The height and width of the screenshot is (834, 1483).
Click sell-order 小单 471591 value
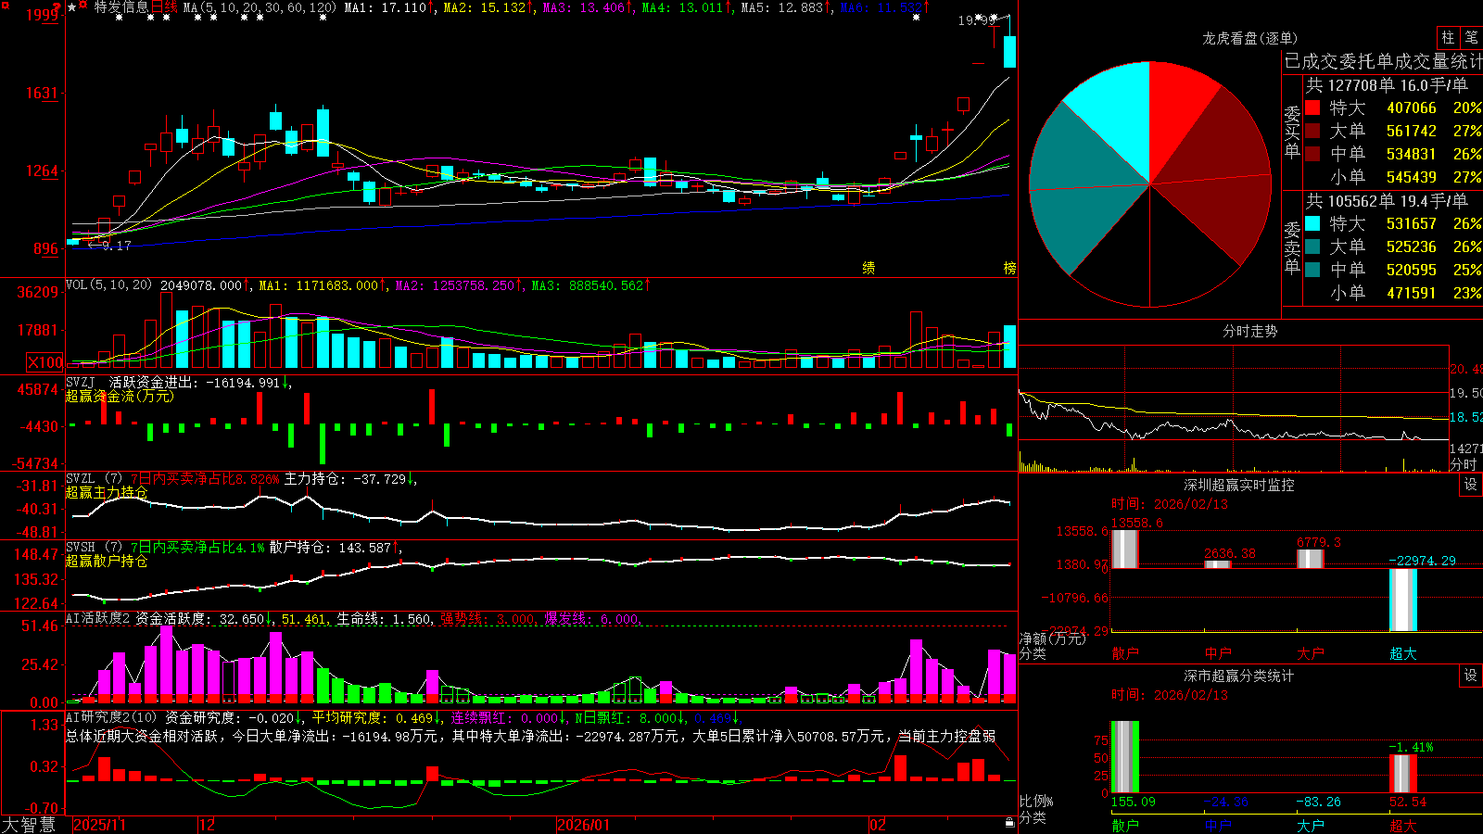click(x=1412, y=293)
